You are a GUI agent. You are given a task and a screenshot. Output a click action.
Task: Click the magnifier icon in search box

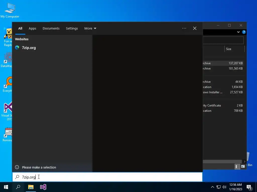pos(17,177)
